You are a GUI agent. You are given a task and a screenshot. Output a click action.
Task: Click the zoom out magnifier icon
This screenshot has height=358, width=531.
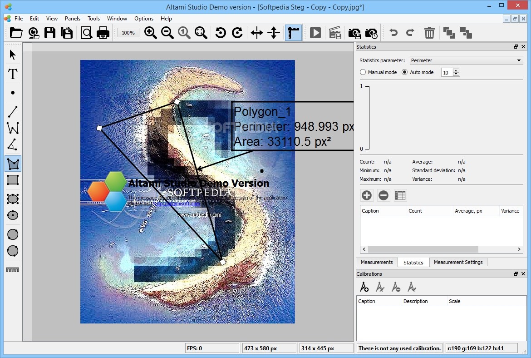pos(167,33)
